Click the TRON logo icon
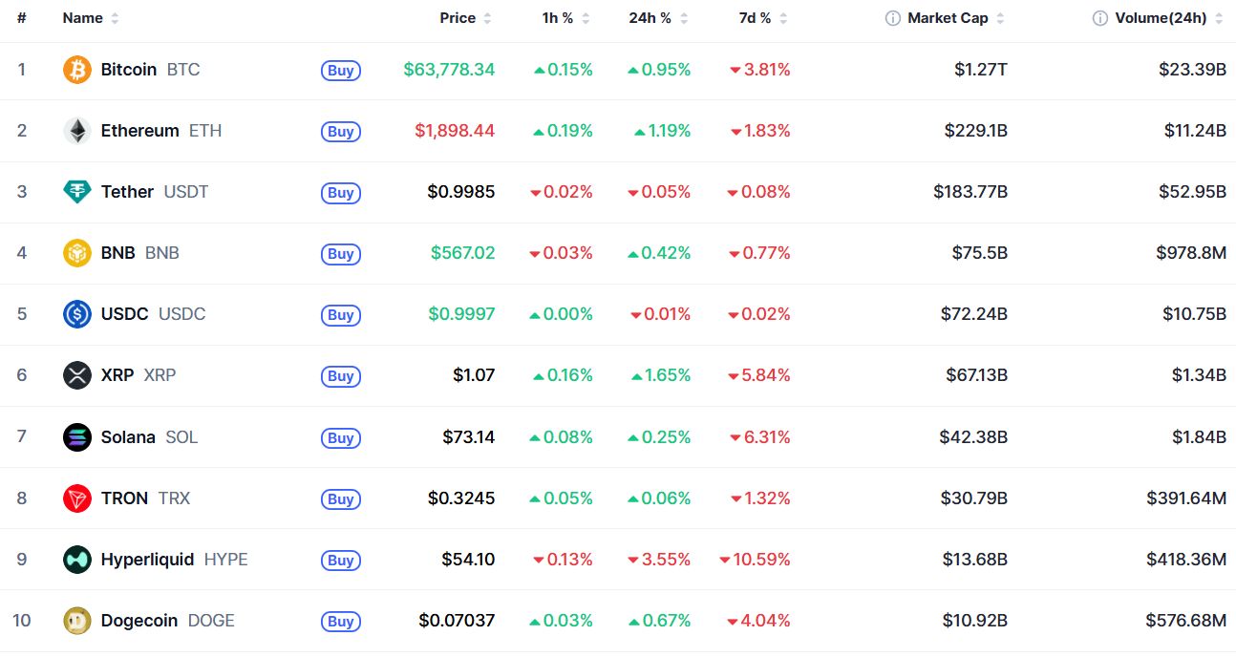 point(77,498)
